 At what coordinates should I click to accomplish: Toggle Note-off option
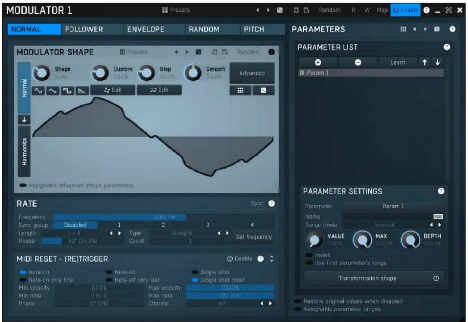tap(121, 272)
